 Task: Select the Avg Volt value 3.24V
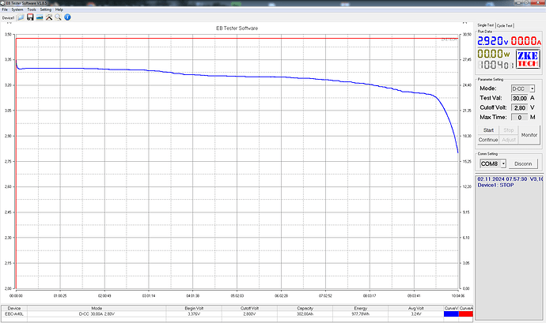[x=415, y=314]
